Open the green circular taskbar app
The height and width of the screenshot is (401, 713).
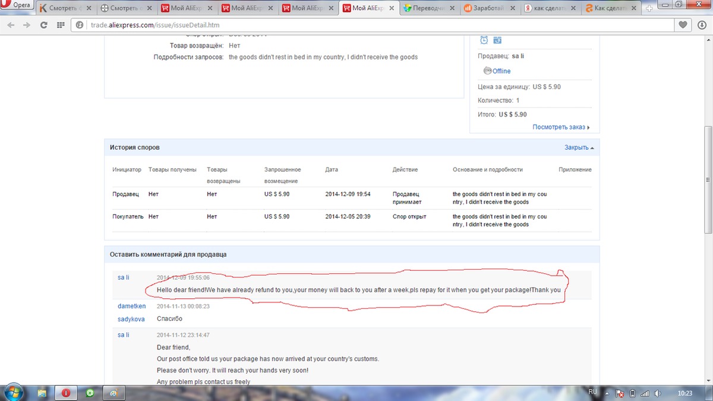point(90,393)
